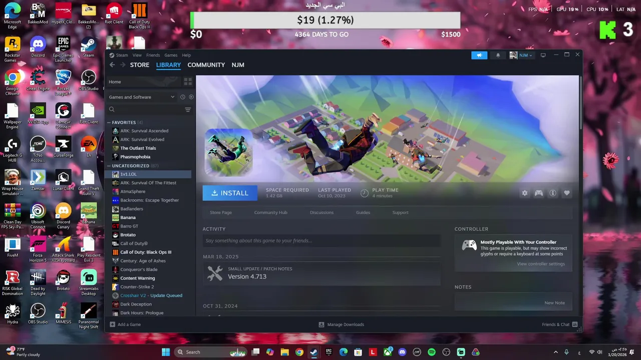Open Epic Games Launcher desktop shortcut
Viewport: 641px width, 360px height.
tap(63, 49)
